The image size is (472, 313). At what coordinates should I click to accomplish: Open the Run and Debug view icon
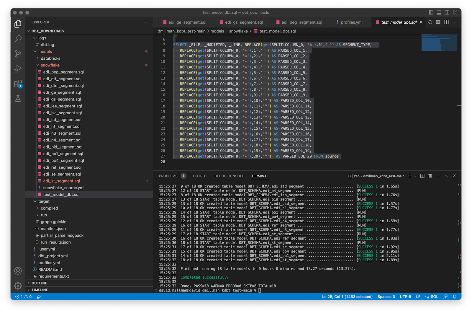coord(18,69)
